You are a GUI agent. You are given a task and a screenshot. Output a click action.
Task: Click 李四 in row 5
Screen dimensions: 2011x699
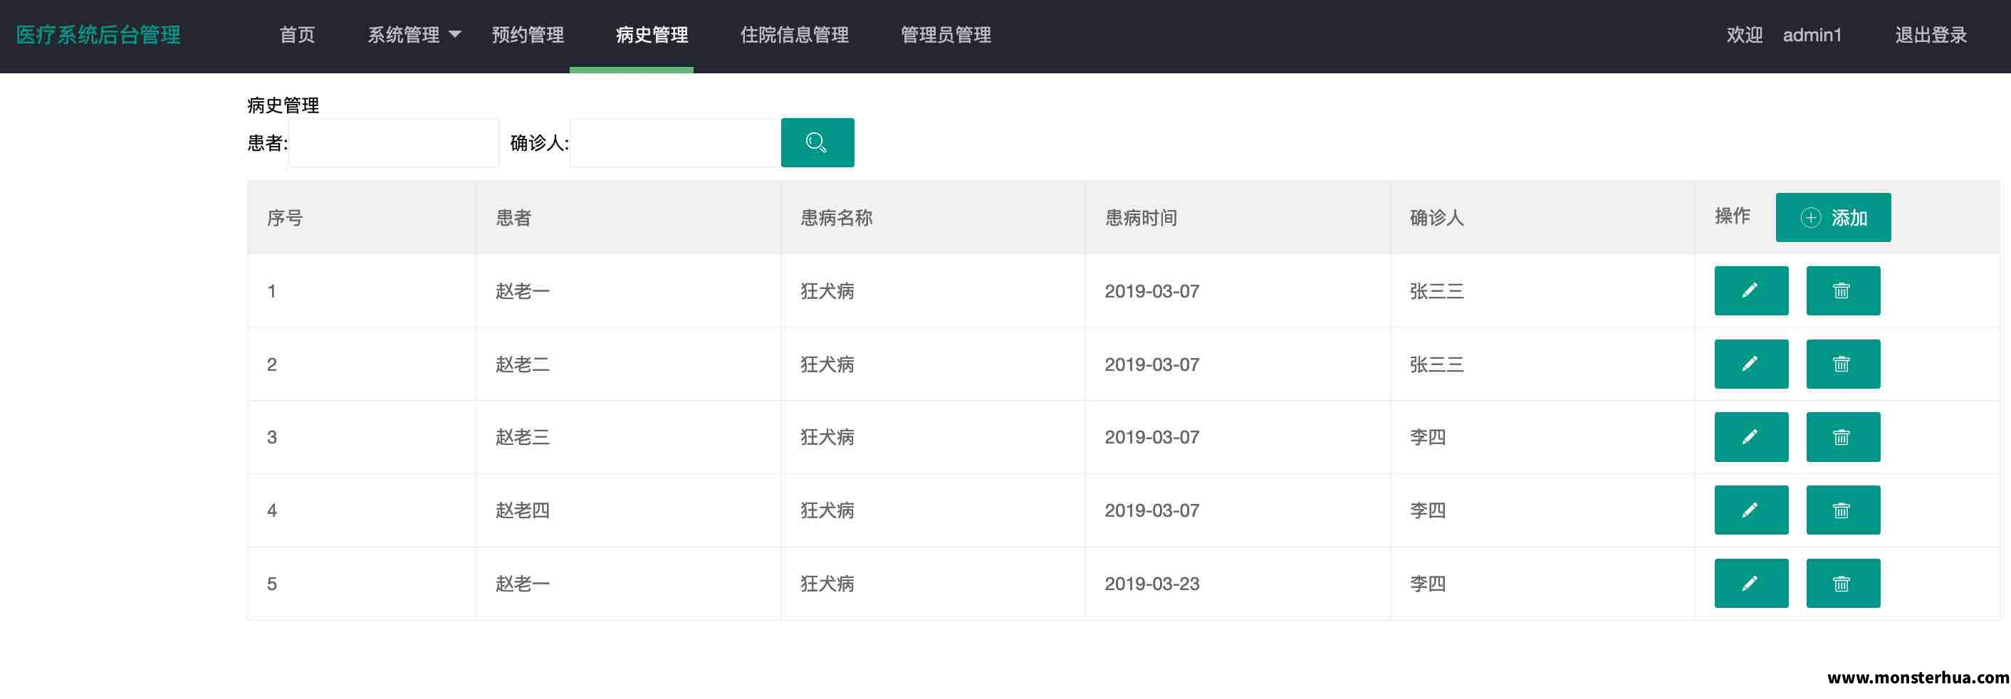[x=1428, y=584]
